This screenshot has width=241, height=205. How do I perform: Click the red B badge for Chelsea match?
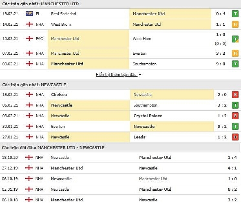coord(235,94)
